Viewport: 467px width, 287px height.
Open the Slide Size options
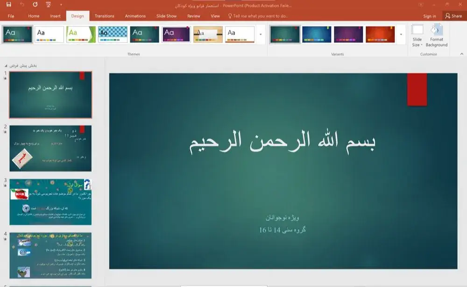417,36
